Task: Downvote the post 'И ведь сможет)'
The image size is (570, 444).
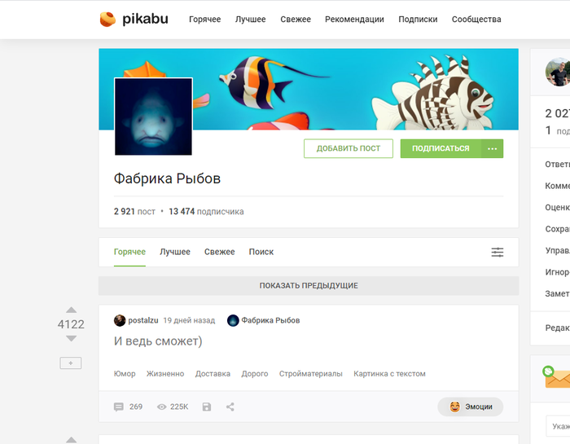Action: (72, 339)
